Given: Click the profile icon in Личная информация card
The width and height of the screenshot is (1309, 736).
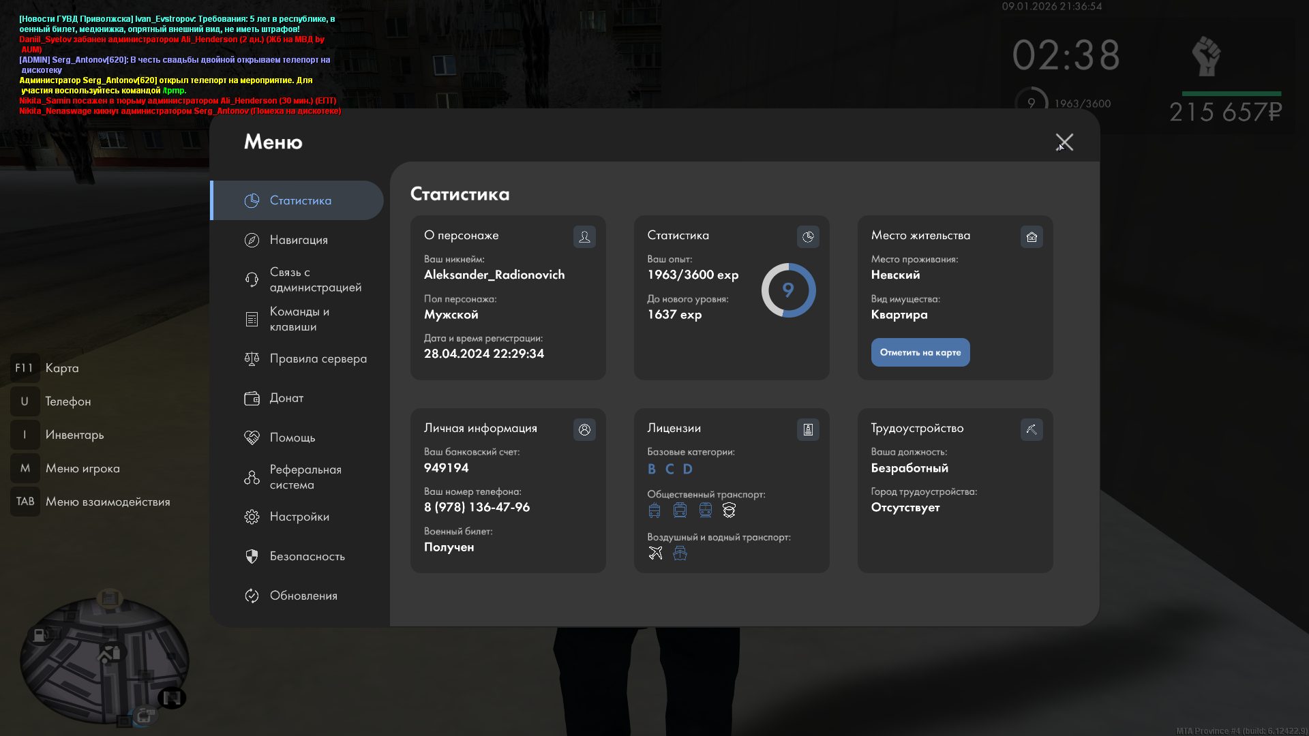Looking at the screenshot, I should pyautogui.click(x=584, y=429).
